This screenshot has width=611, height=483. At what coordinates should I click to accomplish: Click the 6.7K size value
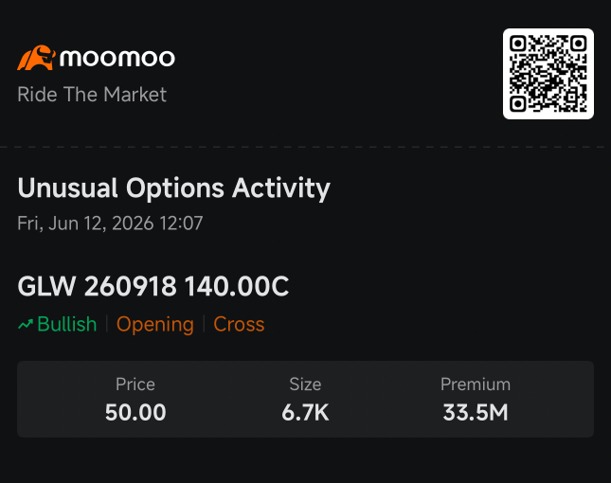pyautogui.click(x=305, y=413)
